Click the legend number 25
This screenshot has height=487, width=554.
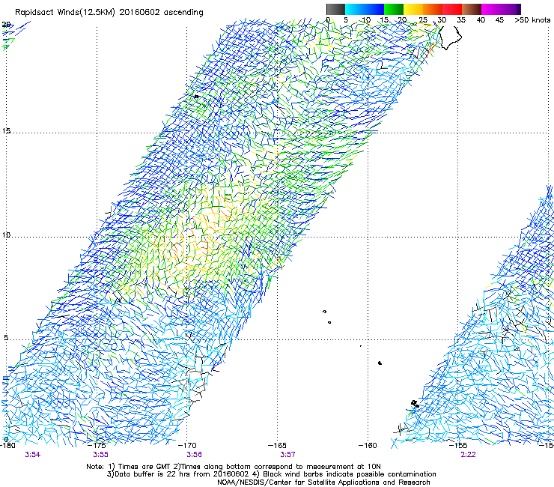pos(423,20)
